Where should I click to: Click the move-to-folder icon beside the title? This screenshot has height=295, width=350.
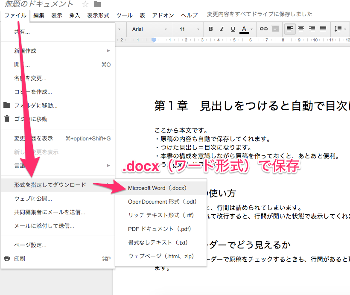point(97,4)
